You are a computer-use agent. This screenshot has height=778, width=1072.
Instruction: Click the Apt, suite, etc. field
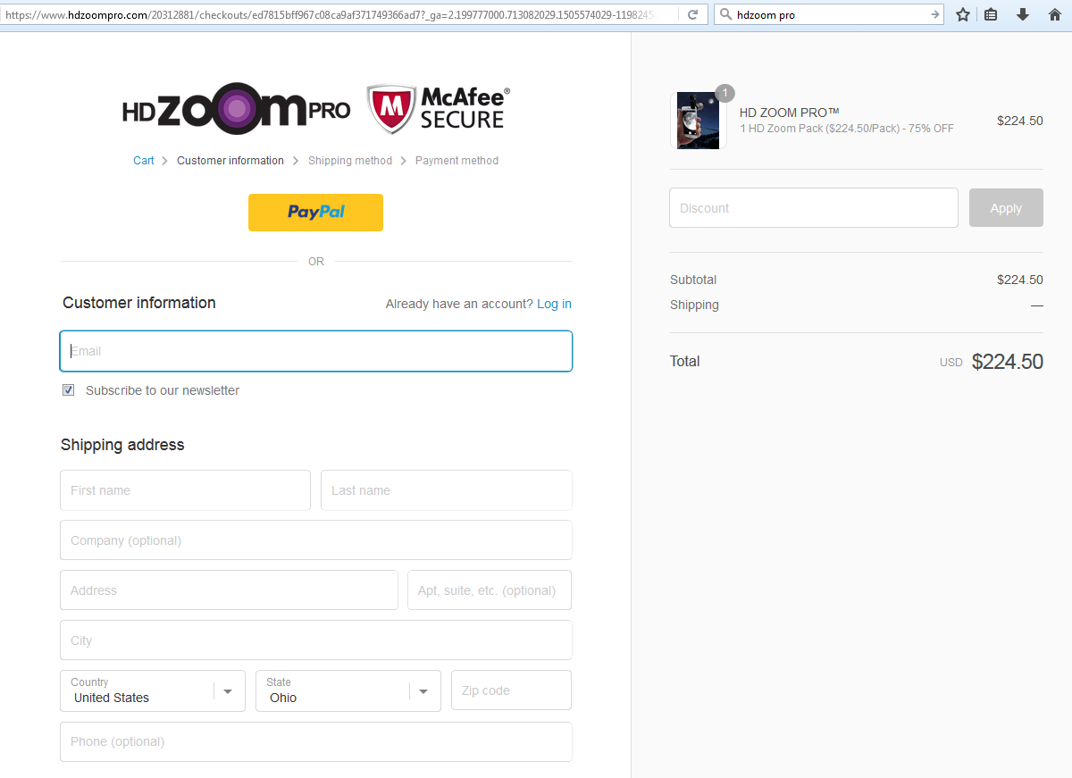pyautogui.click(x=490, y=590)
